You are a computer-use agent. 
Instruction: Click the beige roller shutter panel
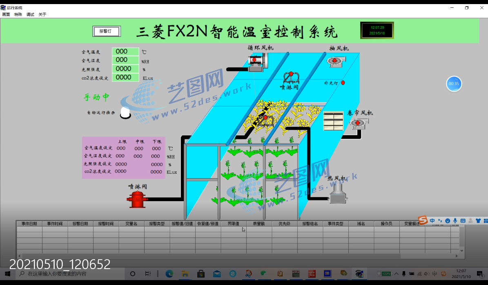[x=333, y=121]
